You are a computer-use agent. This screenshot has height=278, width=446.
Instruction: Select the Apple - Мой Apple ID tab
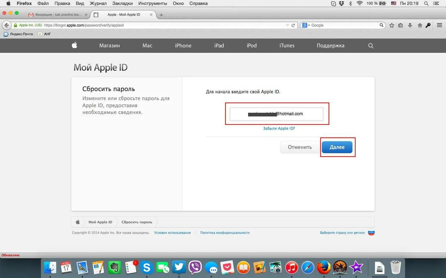coord(124,15)
